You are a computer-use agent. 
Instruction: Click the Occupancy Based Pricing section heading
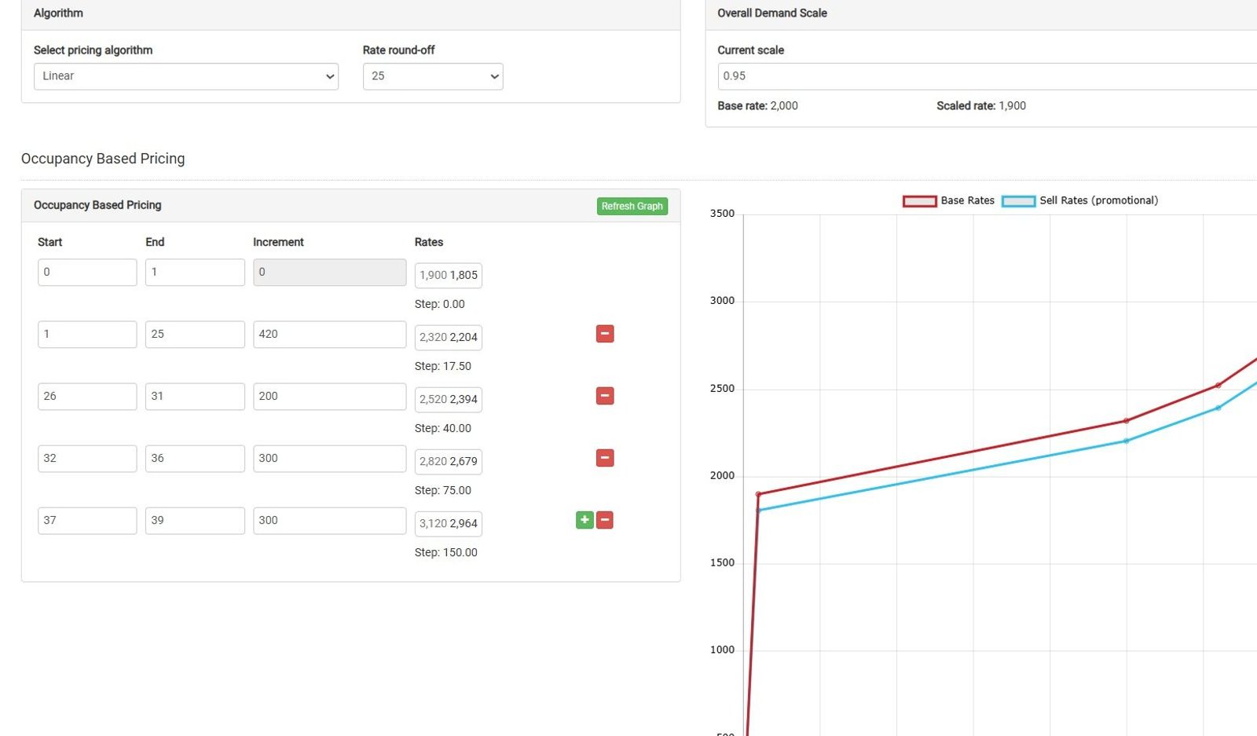[103, 159]
